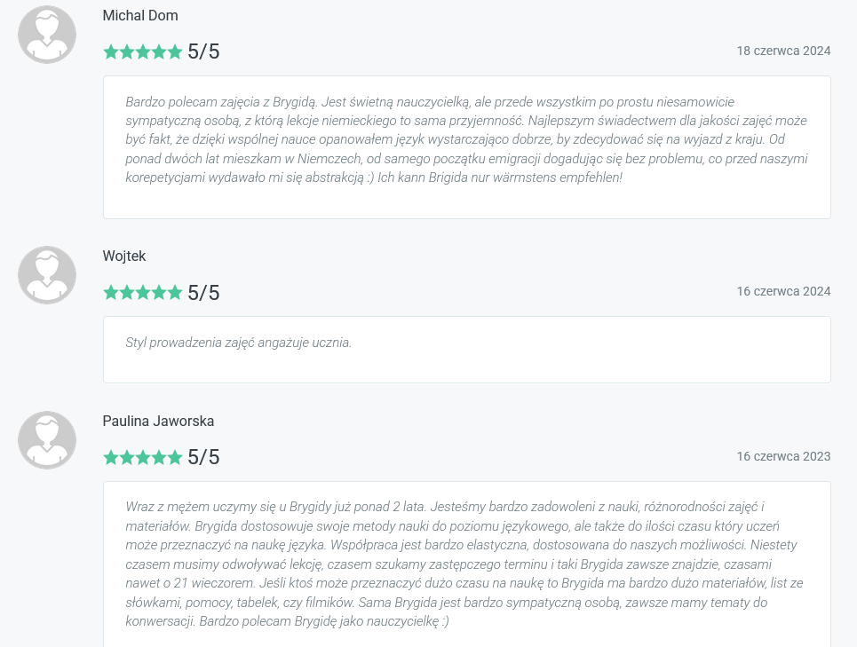Click the star rating on Paulina Jaworska's review
Image resolution: width=857 pixels, height=647 pixels.
tap(142, 458)
